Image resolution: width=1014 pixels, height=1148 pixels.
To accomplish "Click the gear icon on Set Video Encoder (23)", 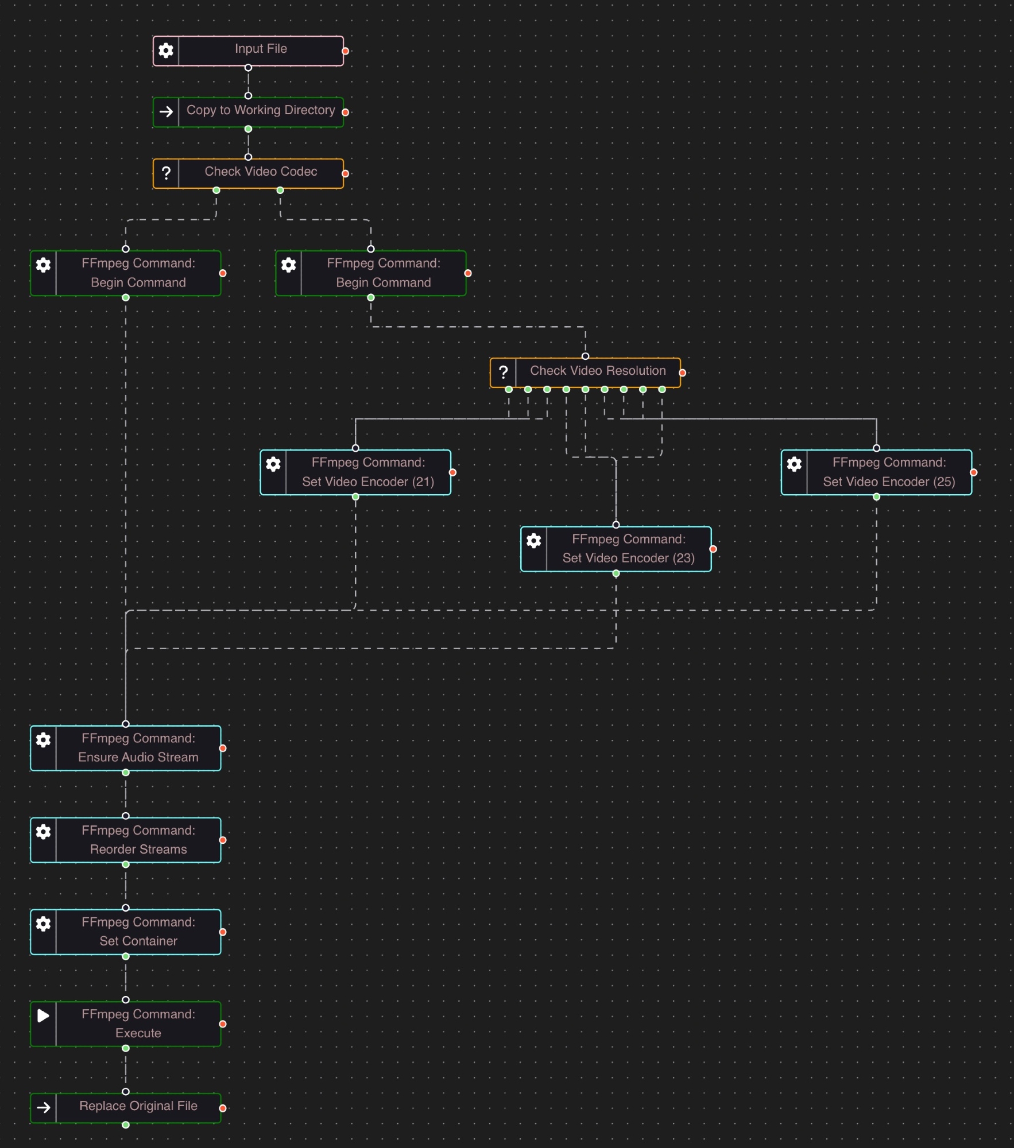I will point(533,541).
